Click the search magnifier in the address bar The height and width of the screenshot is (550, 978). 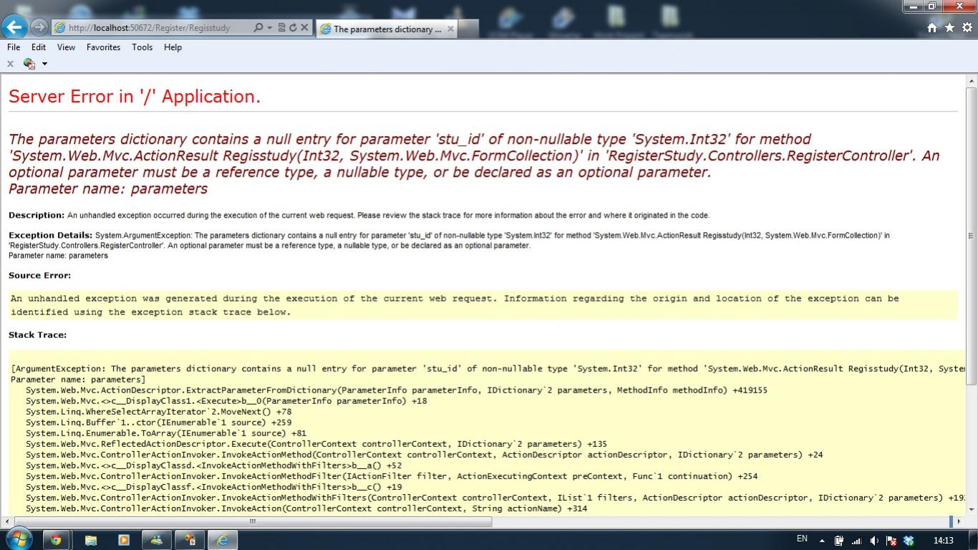[258, 28]
